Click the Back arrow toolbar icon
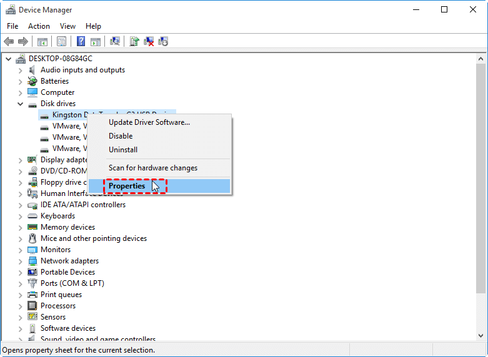488x357 pixels. (x=9, y=41)
